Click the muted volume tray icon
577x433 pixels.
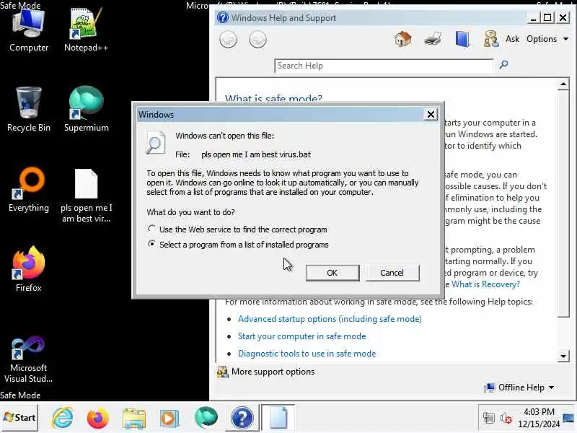click(x=506, y=419)
